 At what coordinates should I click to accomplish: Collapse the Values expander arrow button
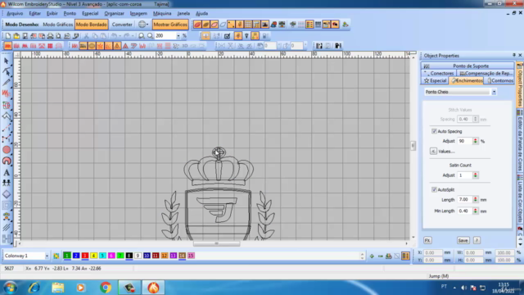tap(433, 152)
